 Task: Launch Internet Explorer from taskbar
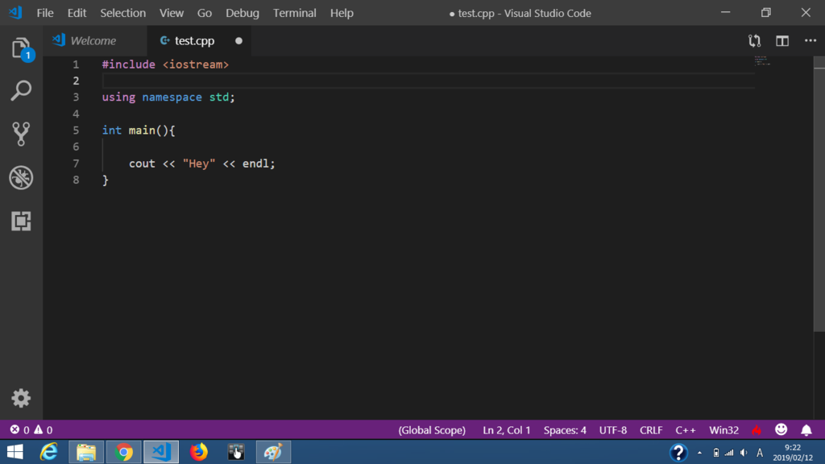(x=48, y=452)
